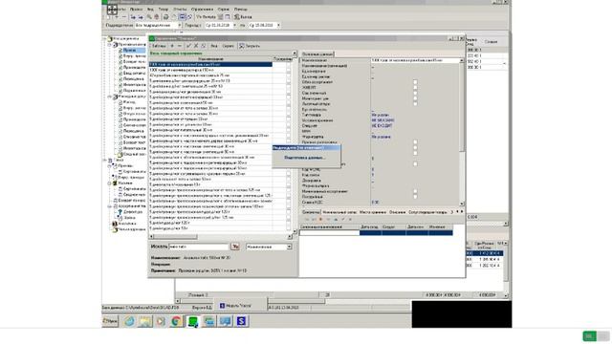Screen dimensions: 612x344
Task: Click the Выход exit toolbar button
Action: click(x=243, y=17)
